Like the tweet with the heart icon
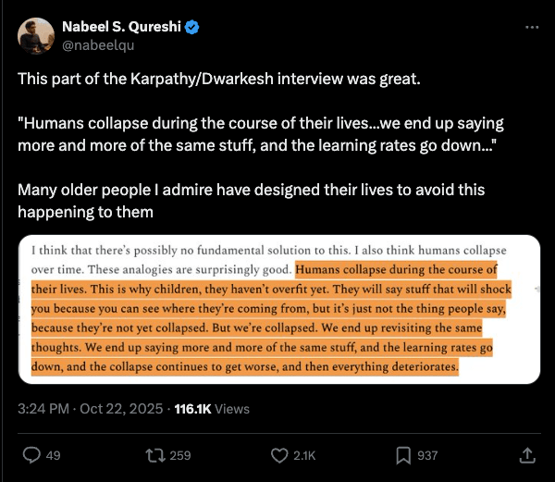Image resolution: width=555 pixels, height=482 pixels. tap(280, 454)
